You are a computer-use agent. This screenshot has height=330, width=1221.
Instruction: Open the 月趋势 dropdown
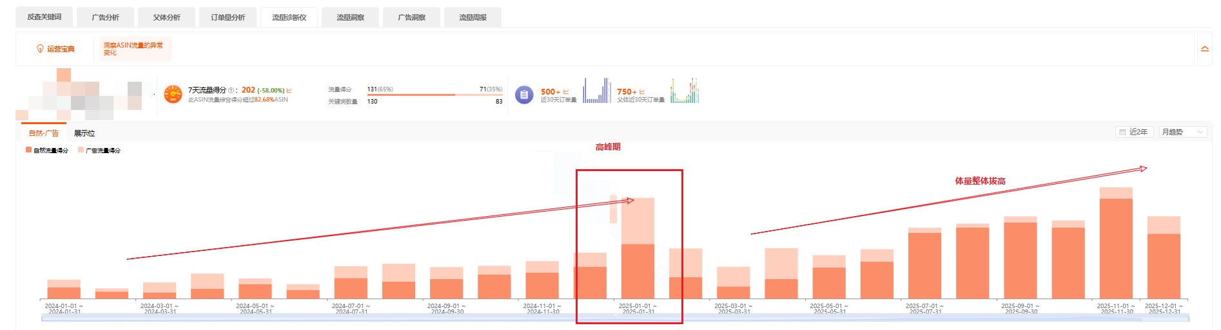[1182, 132]
